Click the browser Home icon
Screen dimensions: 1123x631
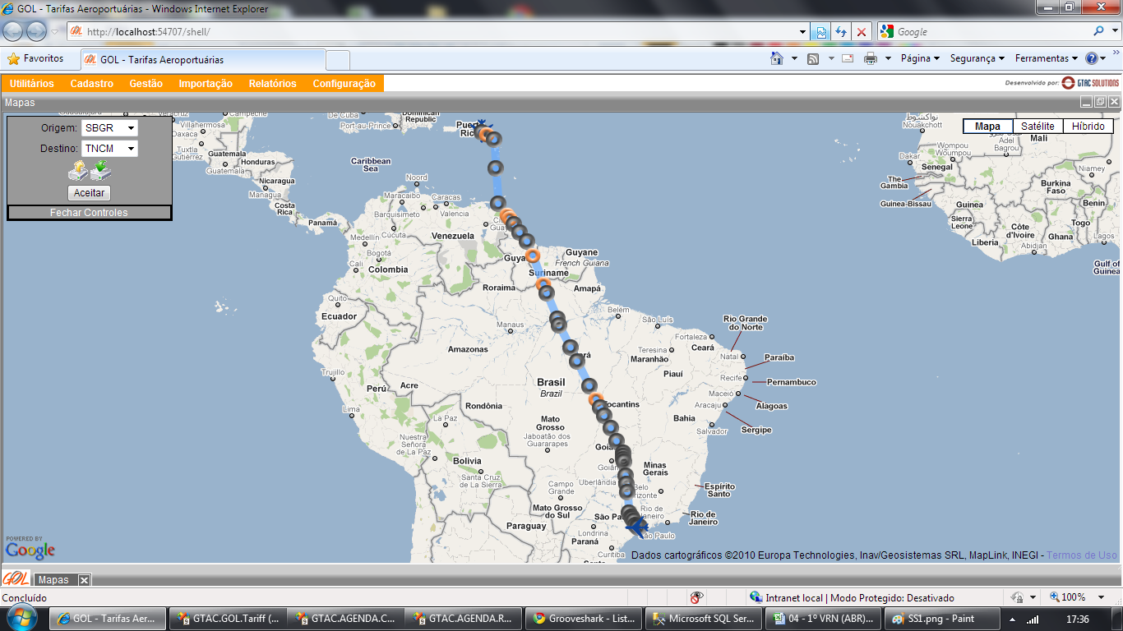(x=776, y=58)
